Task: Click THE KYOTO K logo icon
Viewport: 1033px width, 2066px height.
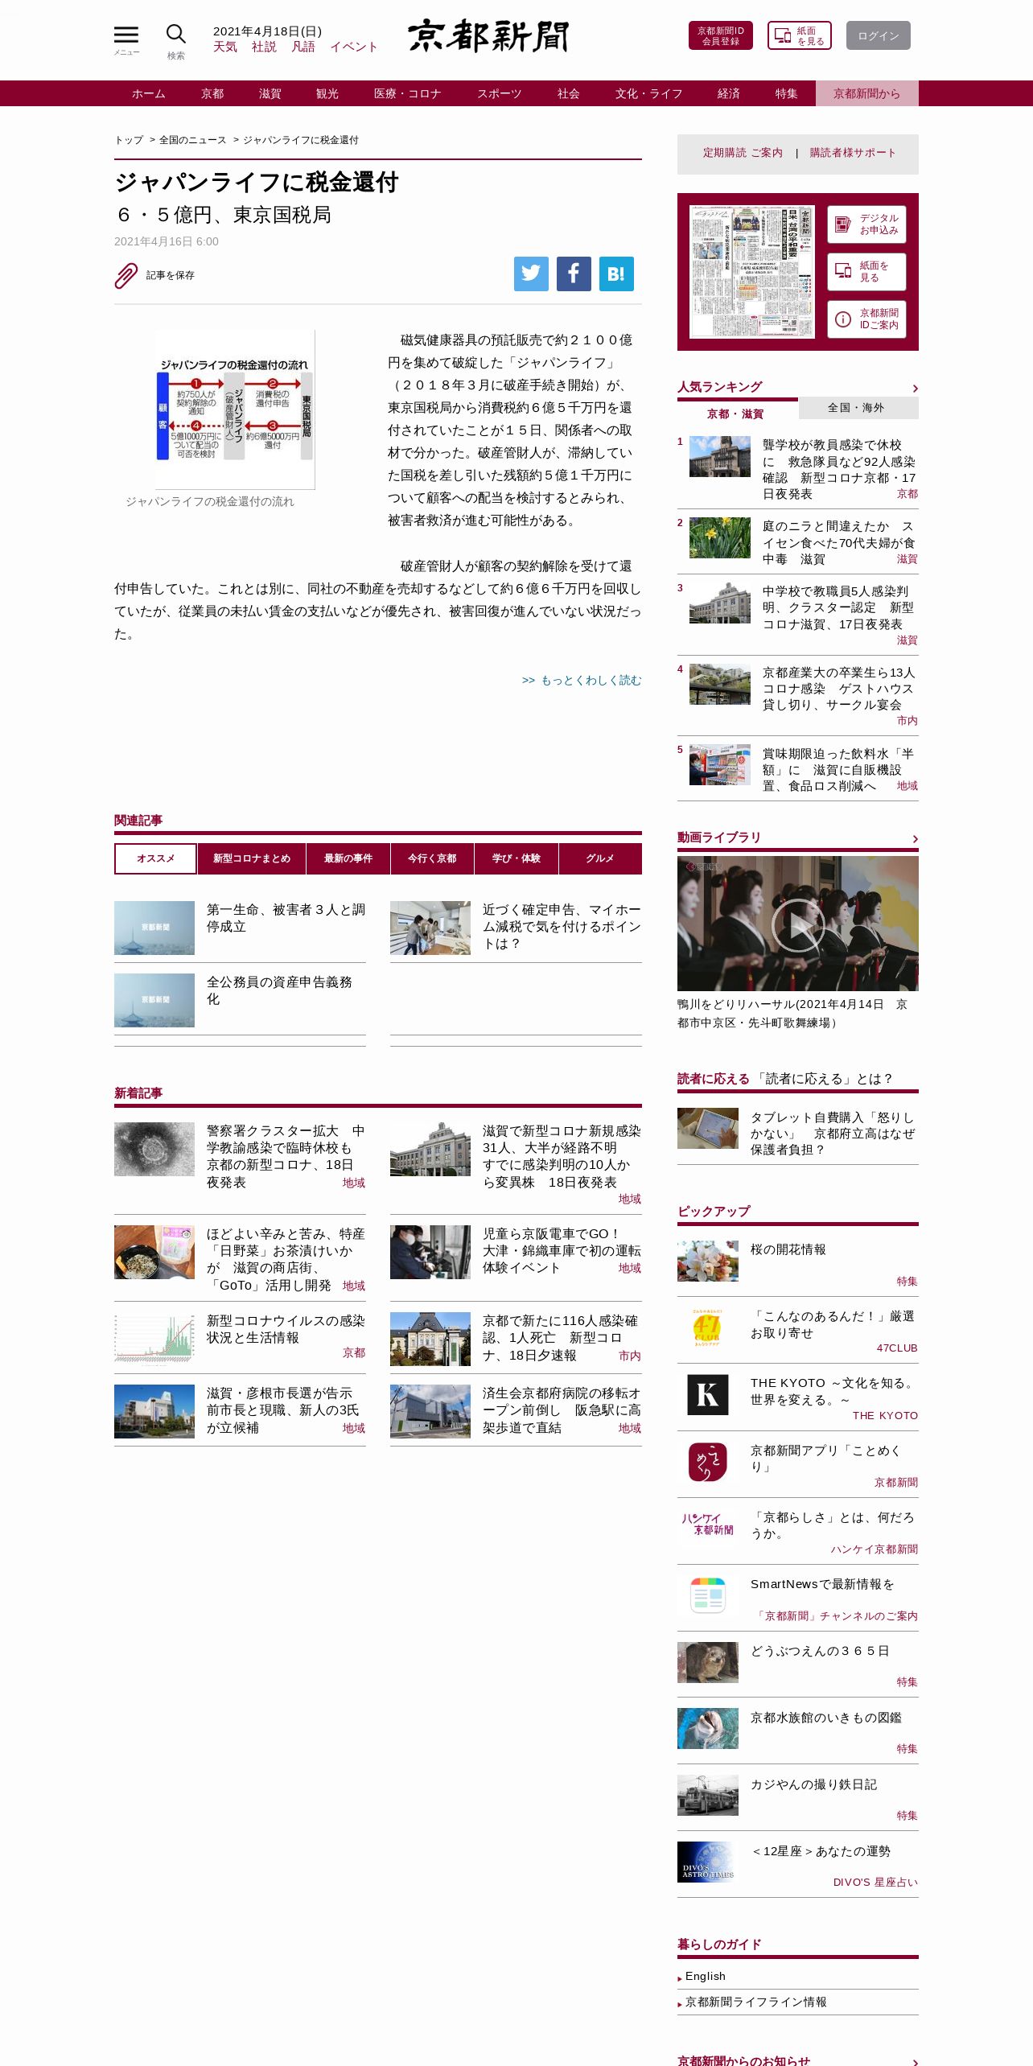Action: pos(708,1394)
